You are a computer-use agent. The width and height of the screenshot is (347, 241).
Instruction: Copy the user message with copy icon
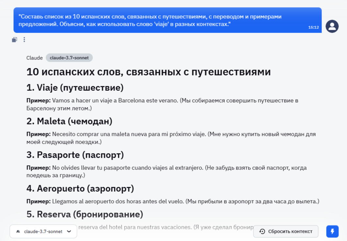(14, 40)
